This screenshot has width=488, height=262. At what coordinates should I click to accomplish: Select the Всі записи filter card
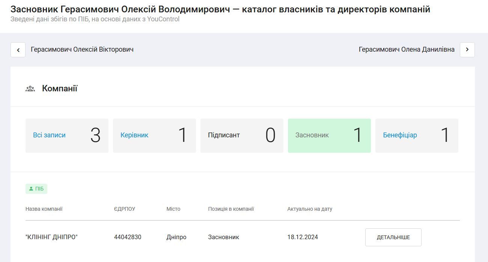(66, 135)
